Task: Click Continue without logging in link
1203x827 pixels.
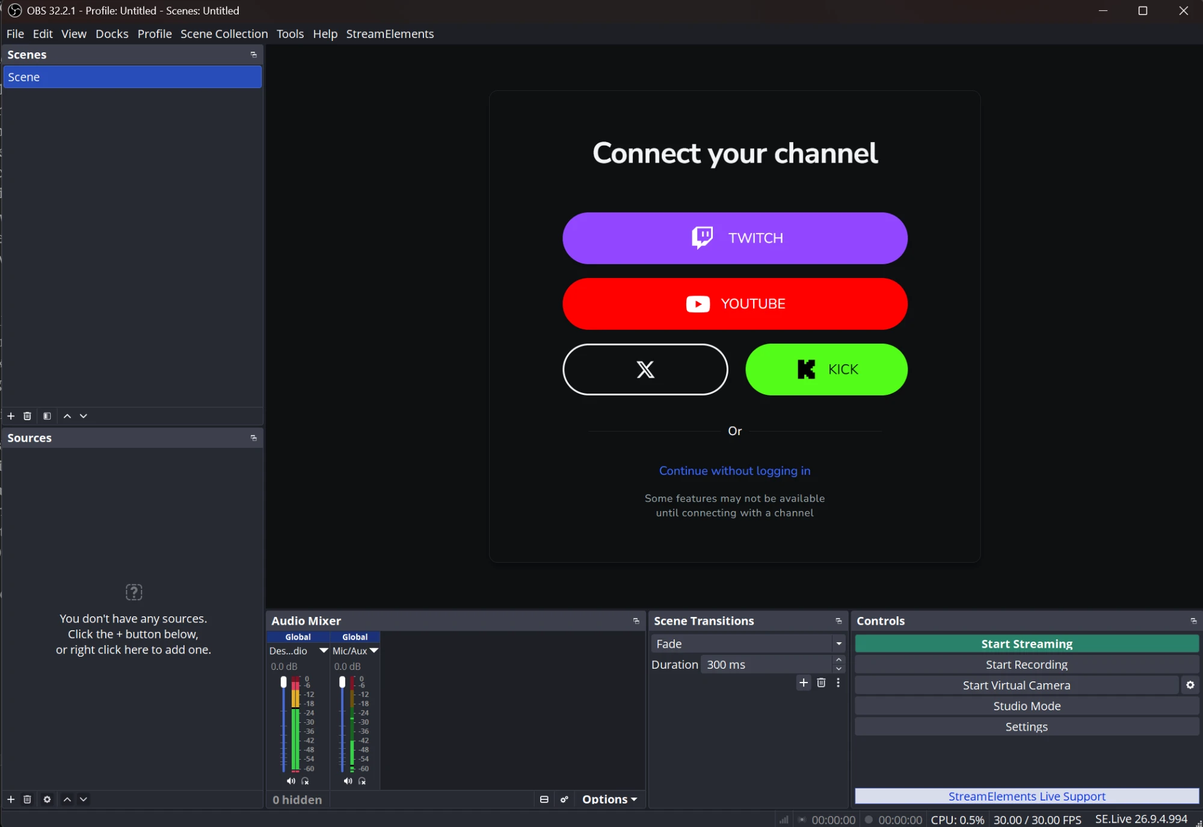Action: click(x=735, y=471)
